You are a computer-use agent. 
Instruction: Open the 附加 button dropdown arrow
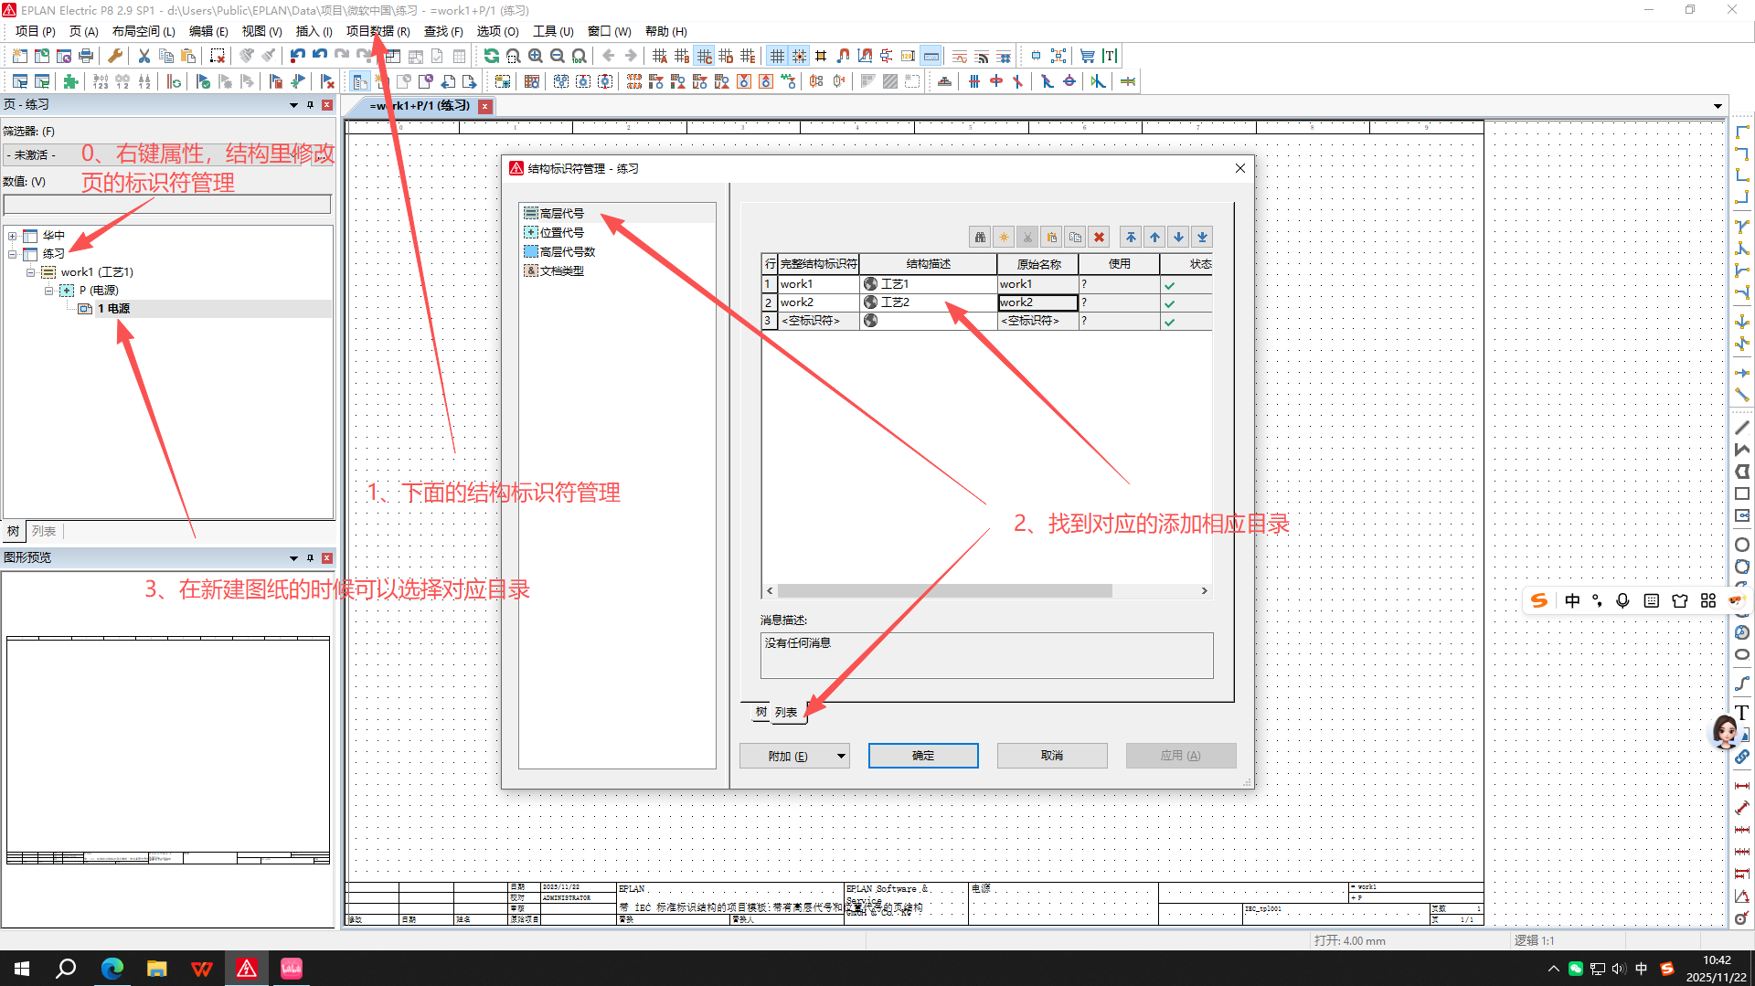[841, 756]
